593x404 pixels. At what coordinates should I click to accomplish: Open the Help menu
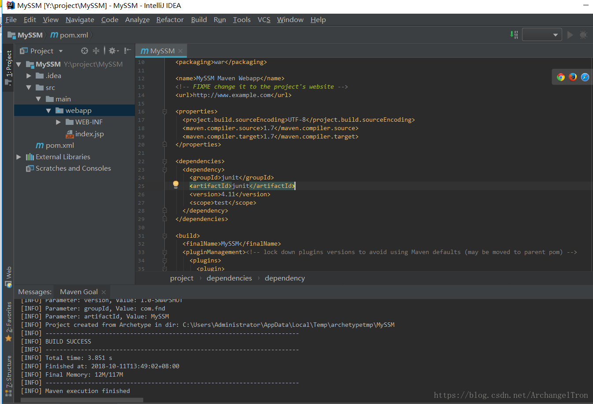click(x=318, y=19)
